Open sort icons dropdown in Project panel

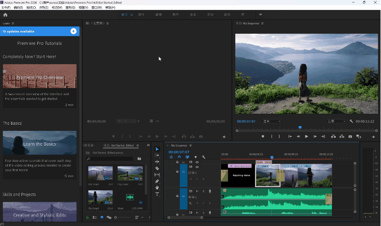[139, 217]
